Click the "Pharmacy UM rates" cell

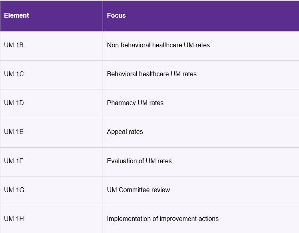tap(135, 103)
